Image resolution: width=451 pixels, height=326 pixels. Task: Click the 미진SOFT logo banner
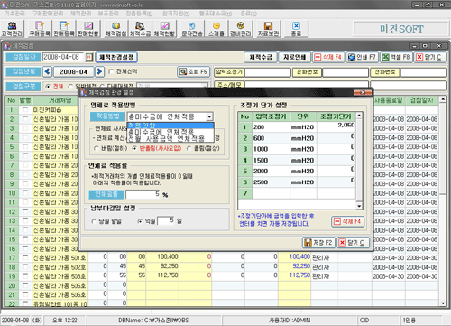point(401,29)
